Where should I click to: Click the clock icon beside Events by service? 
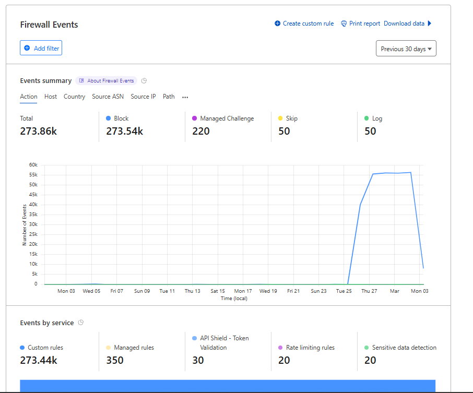pyautogui.click(x=81, y=323)
